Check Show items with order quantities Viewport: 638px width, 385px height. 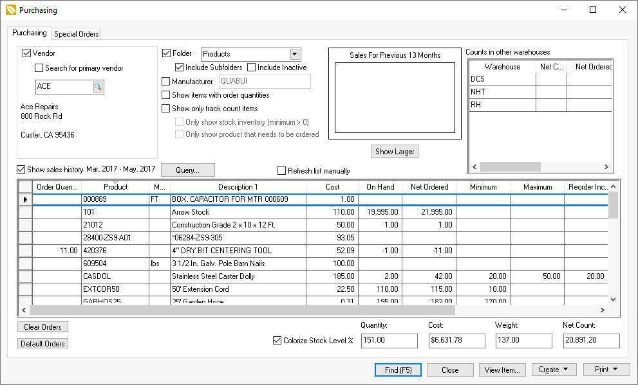(166, 95)
